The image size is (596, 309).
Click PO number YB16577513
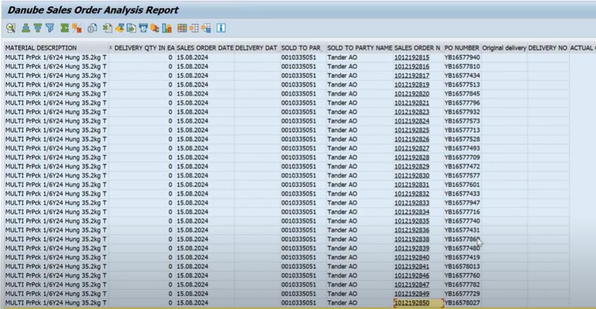462,85
